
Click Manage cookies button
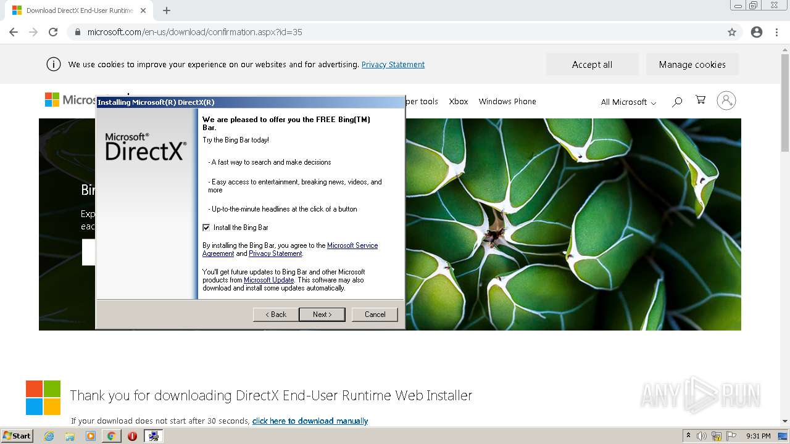(692, 64)
